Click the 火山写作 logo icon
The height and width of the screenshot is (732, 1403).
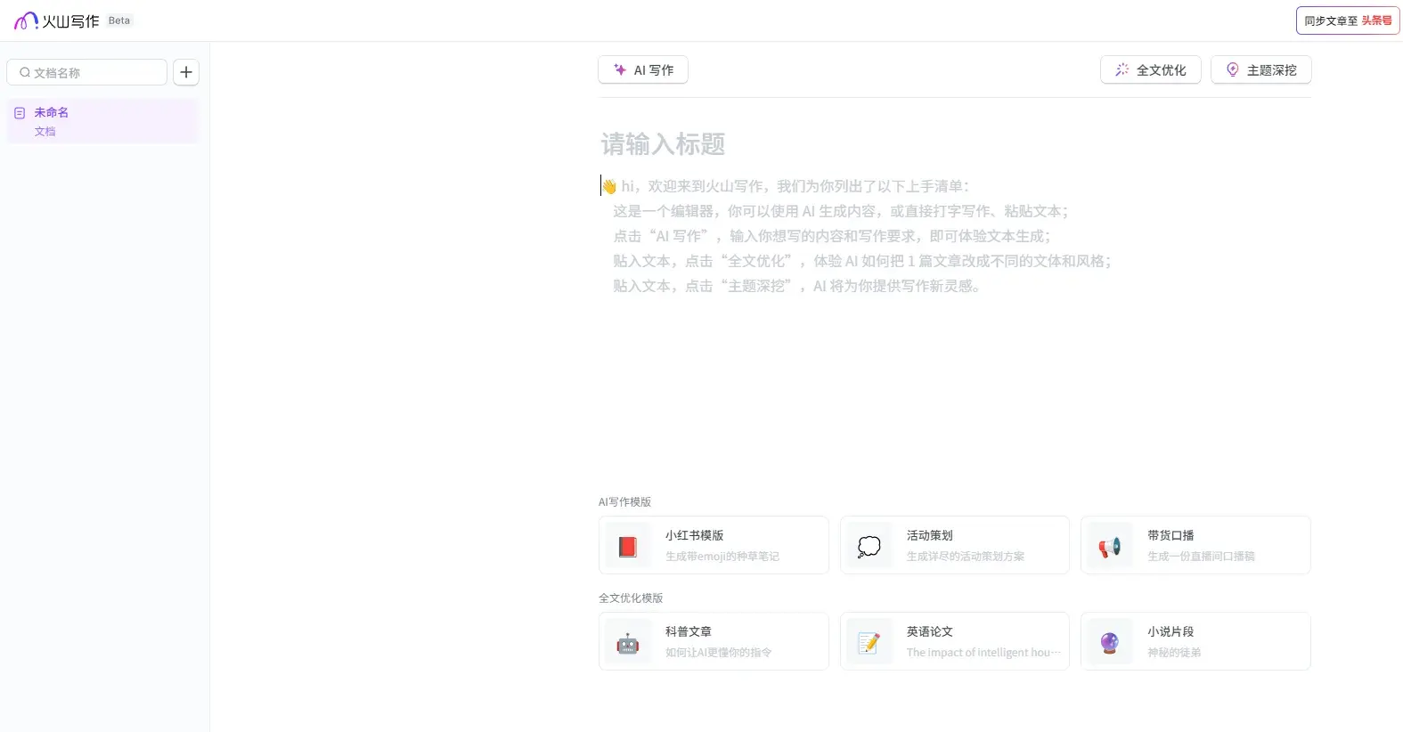26,20
